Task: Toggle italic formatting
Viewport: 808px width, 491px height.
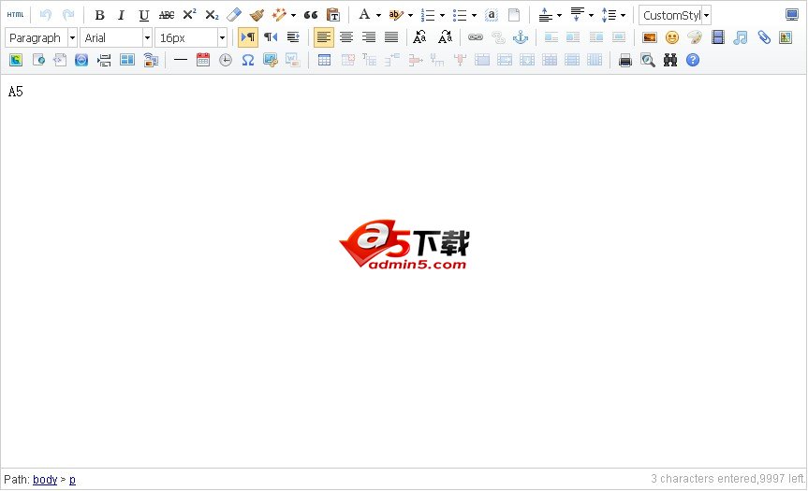Action: [x=121, y=15]
